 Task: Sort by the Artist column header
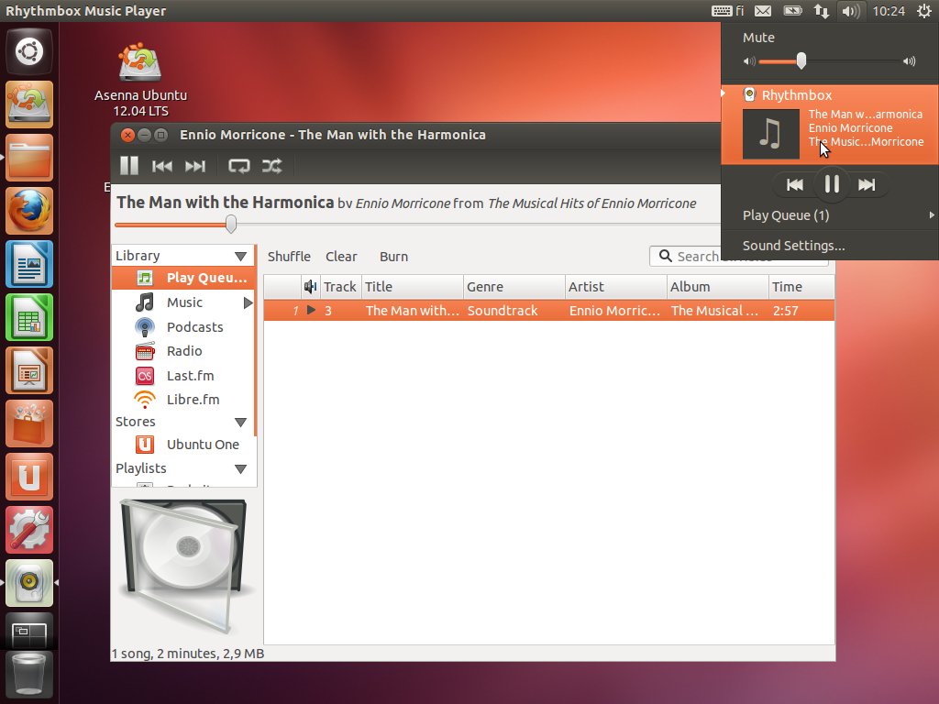(616, 287)
